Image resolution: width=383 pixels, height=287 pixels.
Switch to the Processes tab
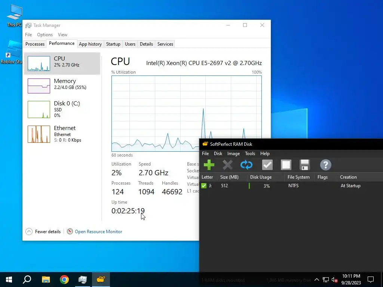click(35, 44)
